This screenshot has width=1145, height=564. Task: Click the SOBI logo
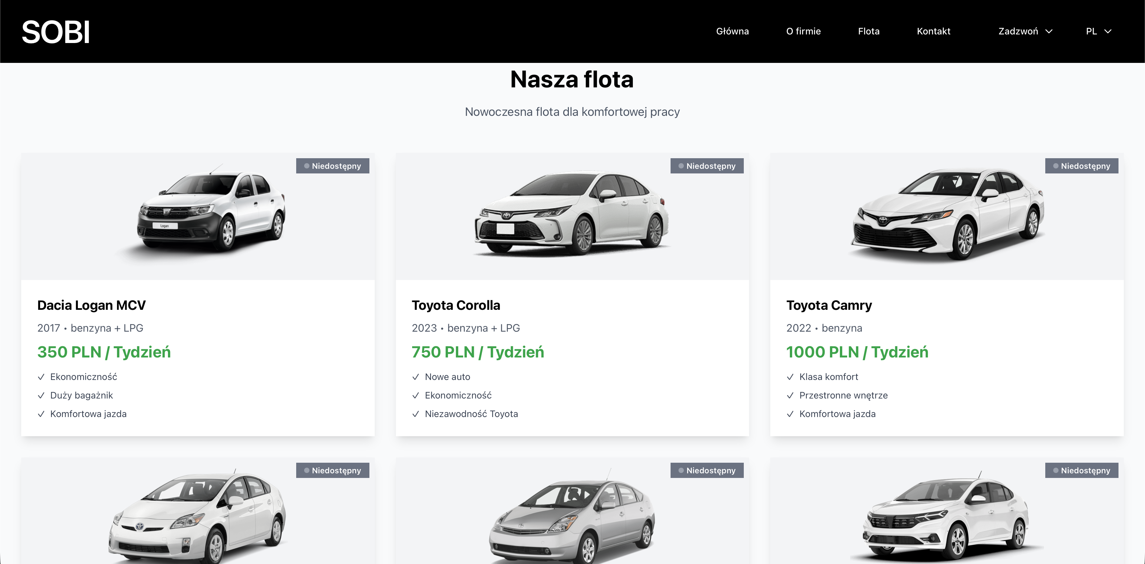coord(56,32)
